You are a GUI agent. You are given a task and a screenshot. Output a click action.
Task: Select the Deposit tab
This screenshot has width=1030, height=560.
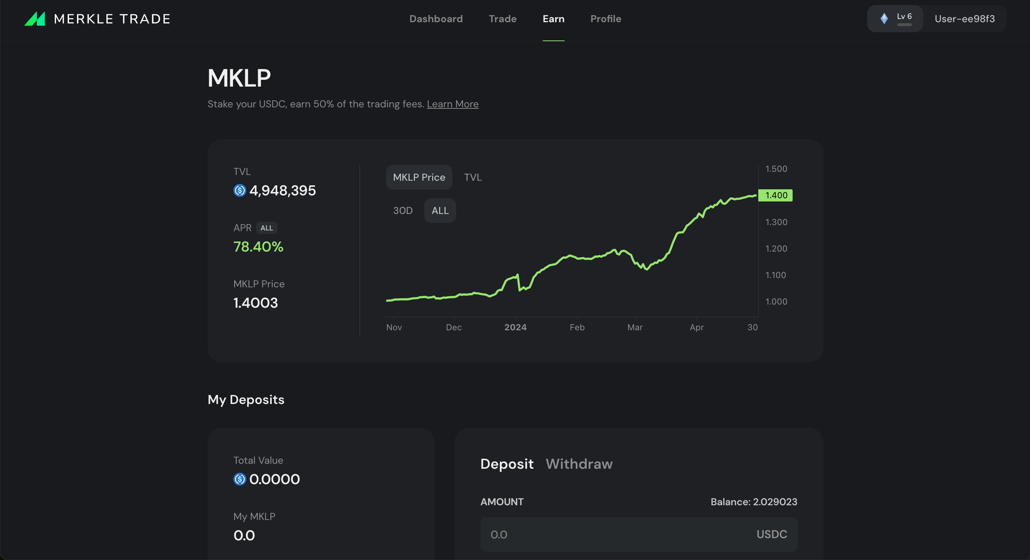click(x=507, y=464)
